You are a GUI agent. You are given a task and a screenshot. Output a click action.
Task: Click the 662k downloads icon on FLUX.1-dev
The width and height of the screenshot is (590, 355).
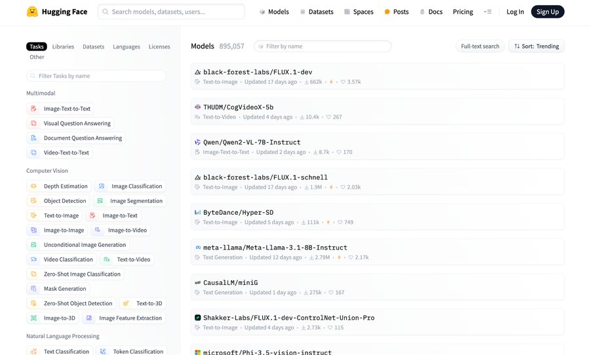[x=307, y=82]
